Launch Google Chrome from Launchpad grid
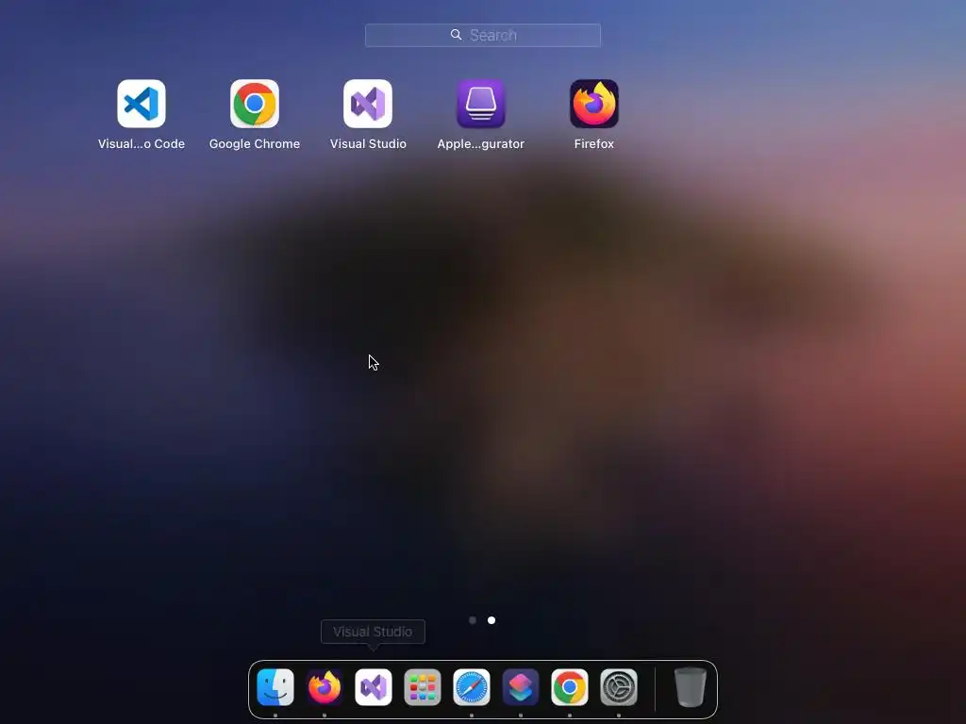966x724 pixels. [255, 104]
